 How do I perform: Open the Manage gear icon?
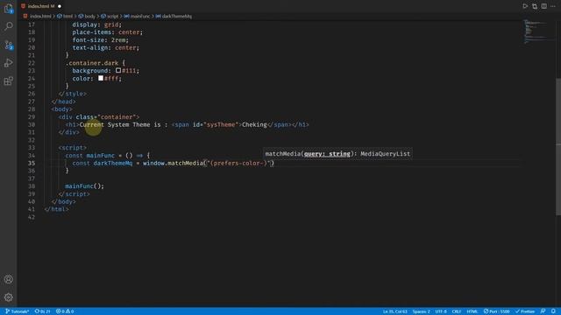click(9, 297)
